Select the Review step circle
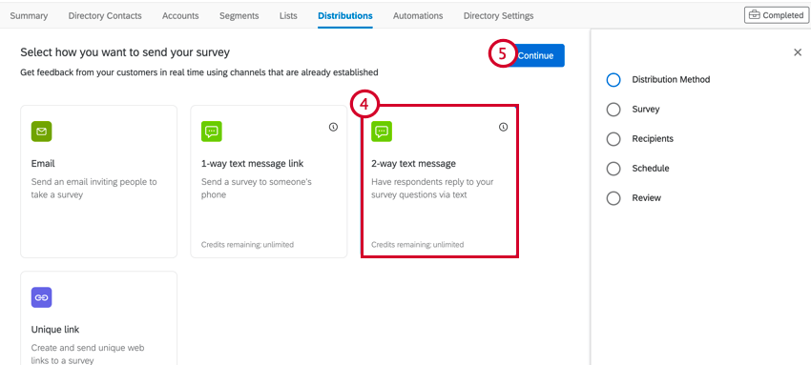The height and width of the screenshot is (365, 811). 613,198
